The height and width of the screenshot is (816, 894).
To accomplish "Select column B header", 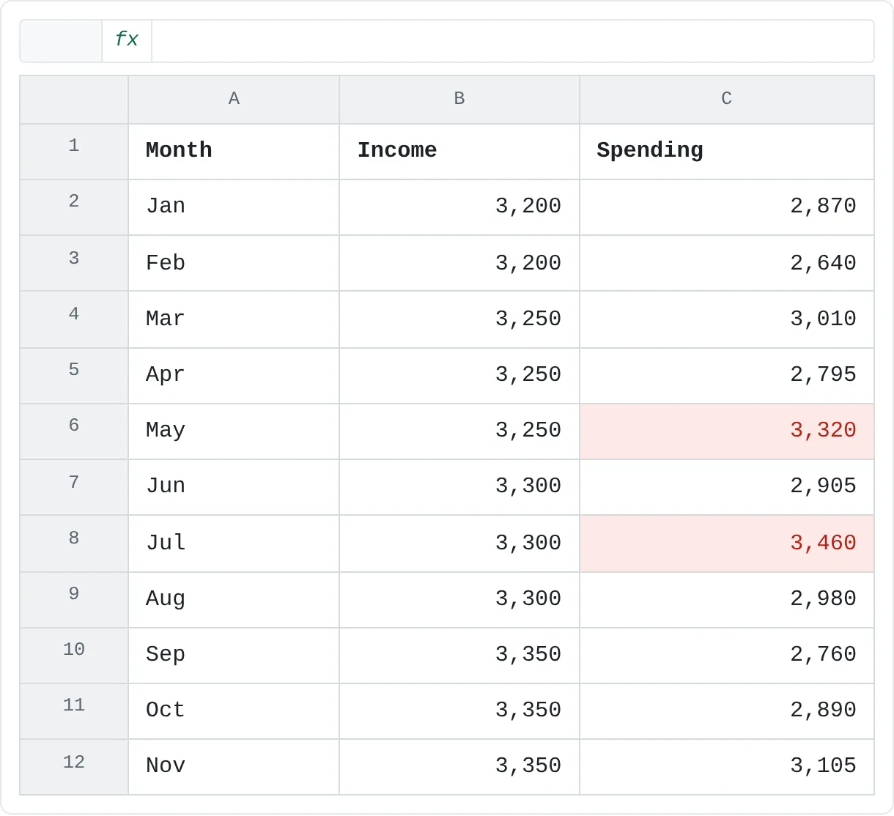I will coord(459,100).
